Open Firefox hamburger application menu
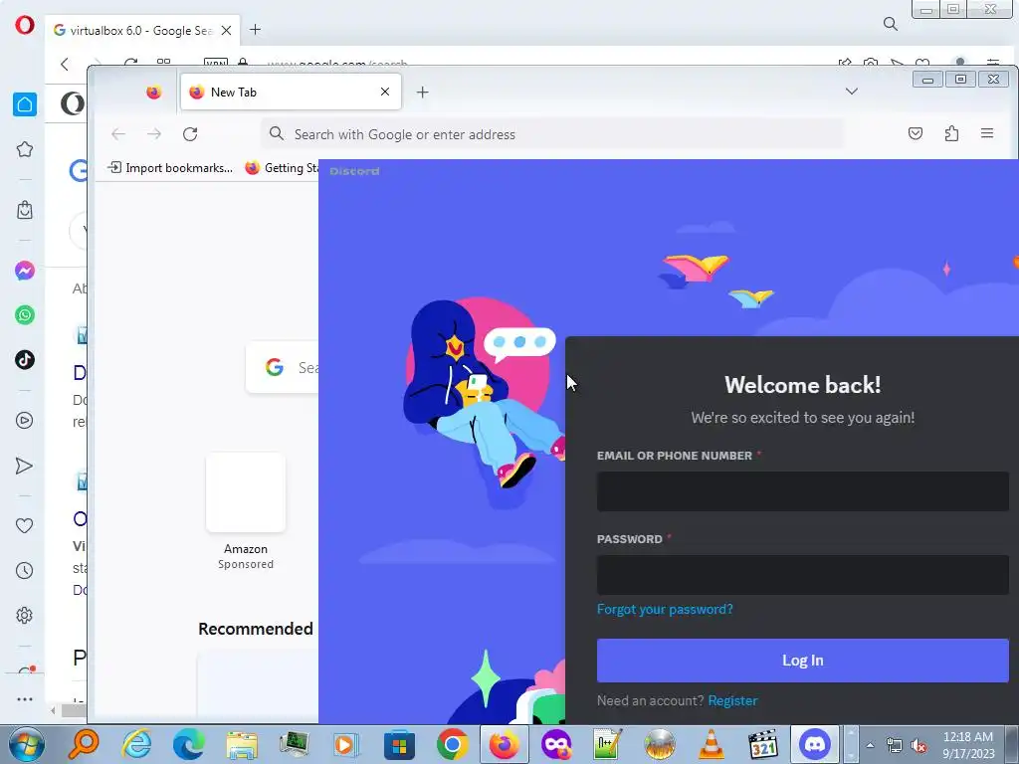Viewport: 1019px width, 764px height. [x=987, y=133]
